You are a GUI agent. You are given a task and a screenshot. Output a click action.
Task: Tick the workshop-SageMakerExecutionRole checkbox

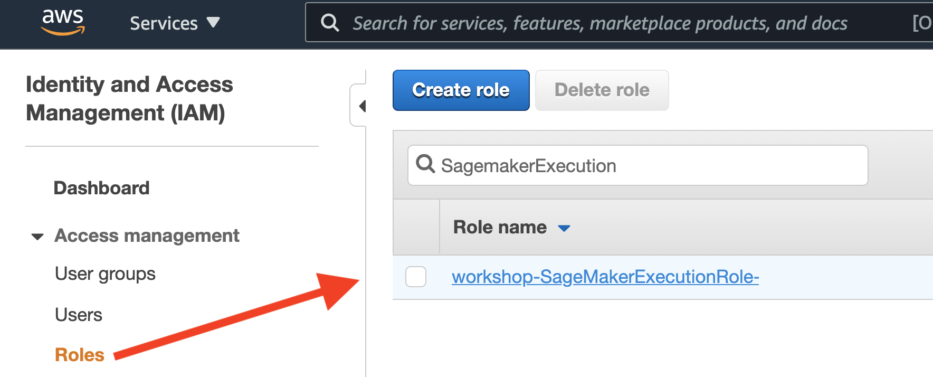[416, 277]
